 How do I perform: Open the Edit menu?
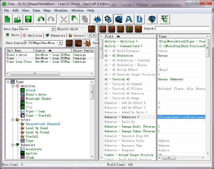(x=15, y=11)
